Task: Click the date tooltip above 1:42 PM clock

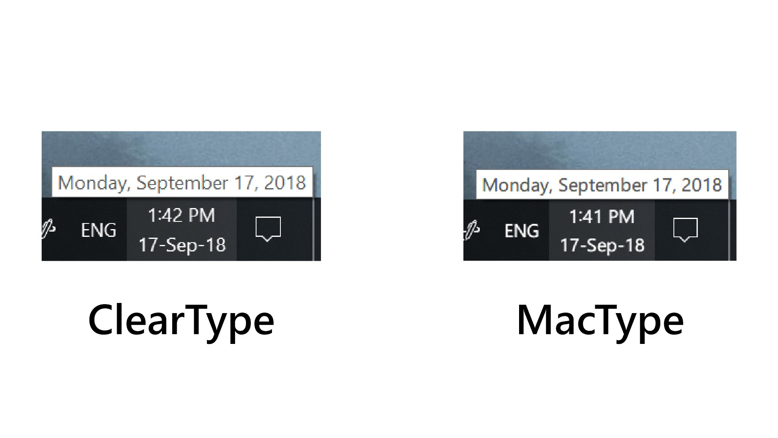Action: (x=182, y=182)
